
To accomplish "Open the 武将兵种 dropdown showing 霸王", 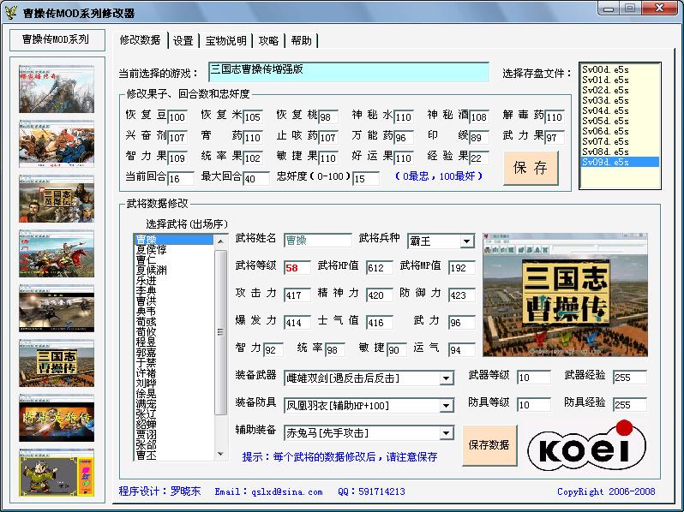I will [x=466, y=242].
